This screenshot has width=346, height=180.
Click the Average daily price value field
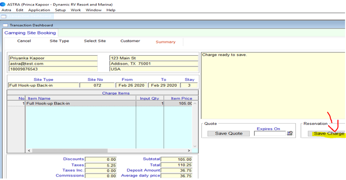pos(177,176)
